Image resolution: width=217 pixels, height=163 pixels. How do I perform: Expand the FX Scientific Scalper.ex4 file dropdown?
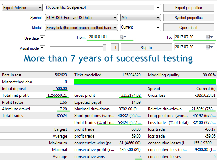point(158,8)
